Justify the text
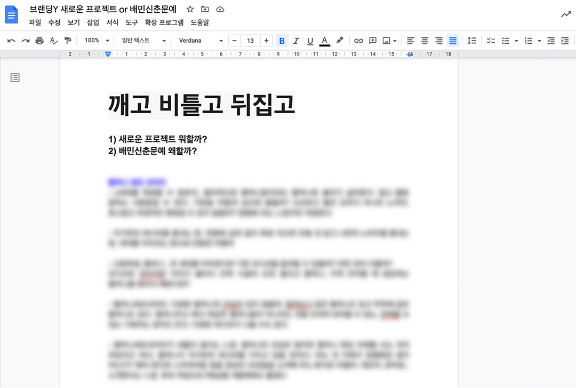This screenshot has width=576, height=388. (453, 41)
